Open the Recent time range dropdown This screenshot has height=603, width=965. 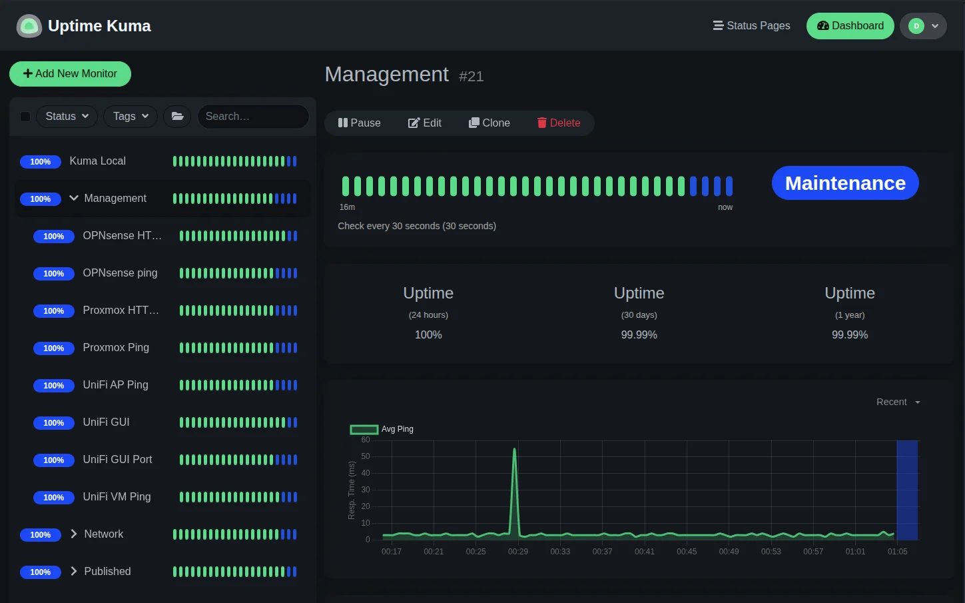897,402
